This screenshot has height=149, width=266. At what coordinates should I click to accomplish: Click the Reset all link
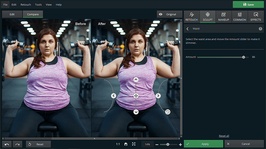click(x=224, y=136)
